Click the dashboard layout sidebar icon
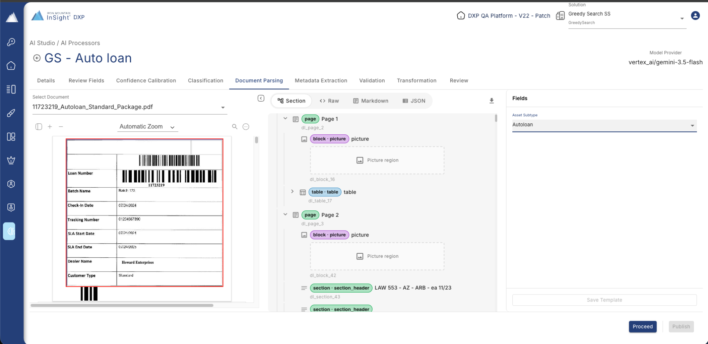This screenshot has height=344, width=708. [x=11, y=137]
